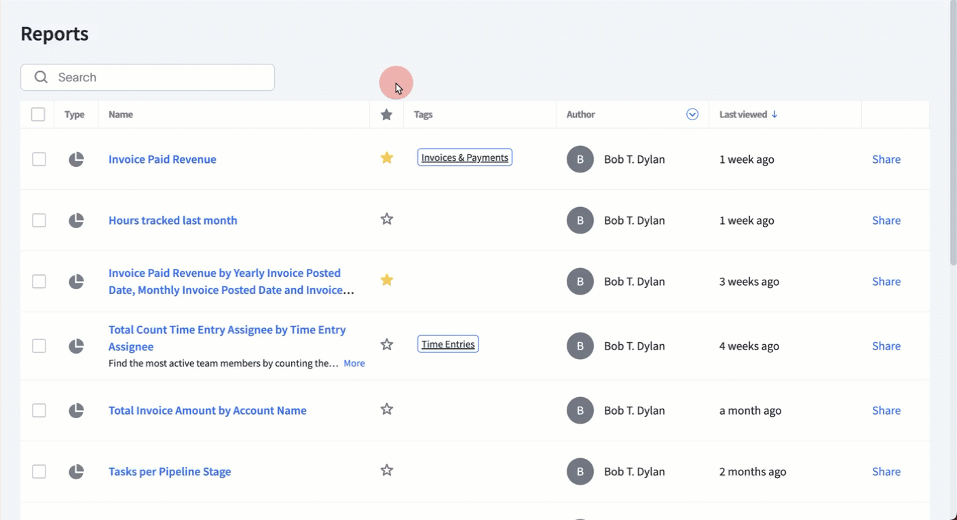Share the Hours tracked last month report
The image size is (957, 520).
[x=886, y=221]
